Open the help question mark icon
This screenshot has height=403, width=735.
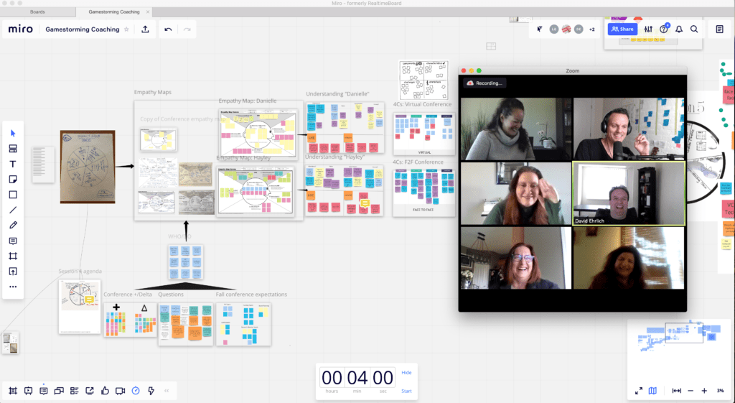coord(664,29)
